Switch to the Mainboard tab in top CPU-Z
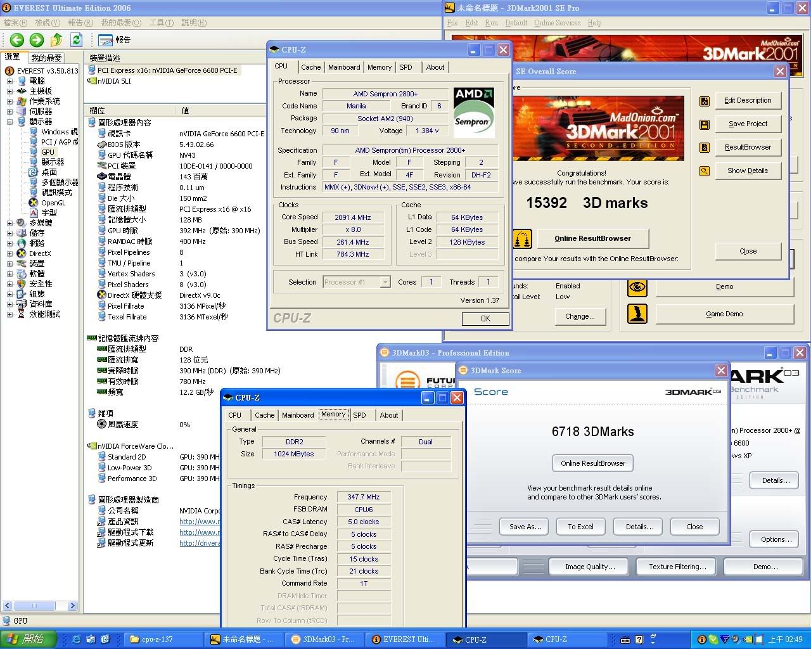 344,67
